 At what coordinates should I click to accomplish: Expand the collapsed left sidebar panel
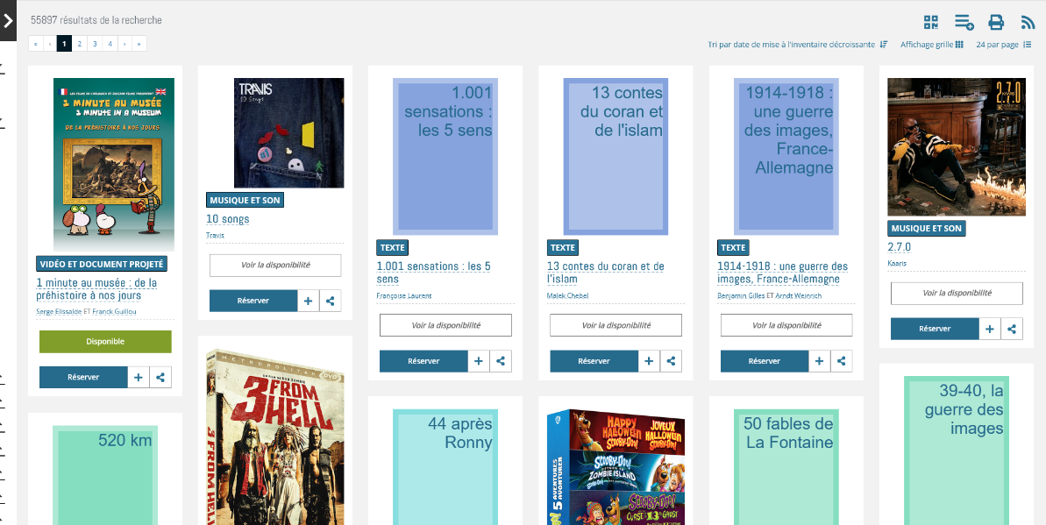click(x=8, y=20)
